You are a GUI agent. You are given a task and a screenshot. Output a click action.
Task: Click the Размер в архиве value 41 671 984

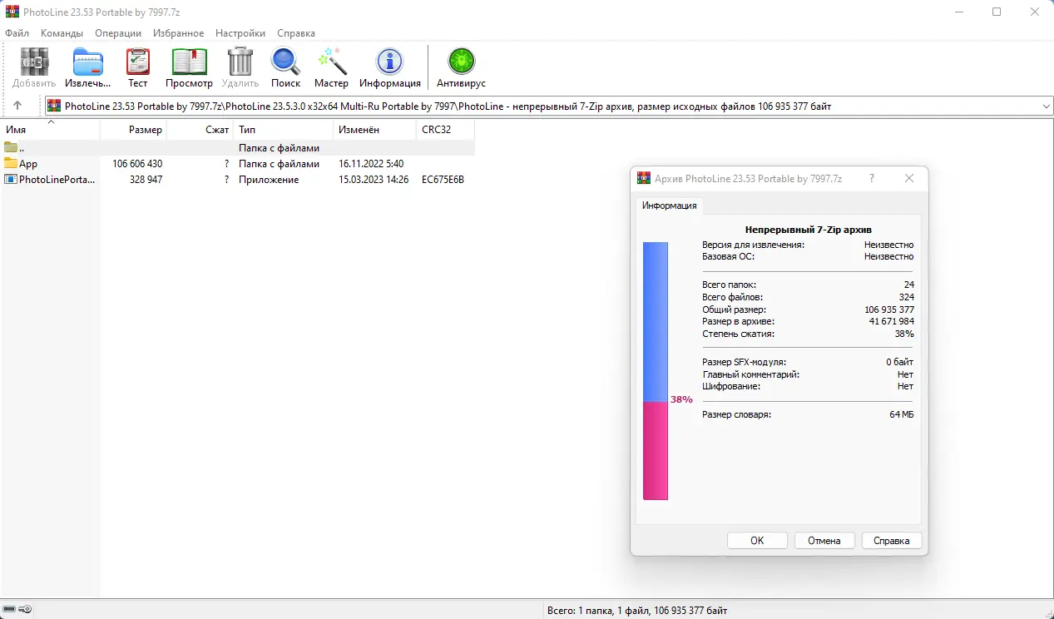tap(892, 321)
